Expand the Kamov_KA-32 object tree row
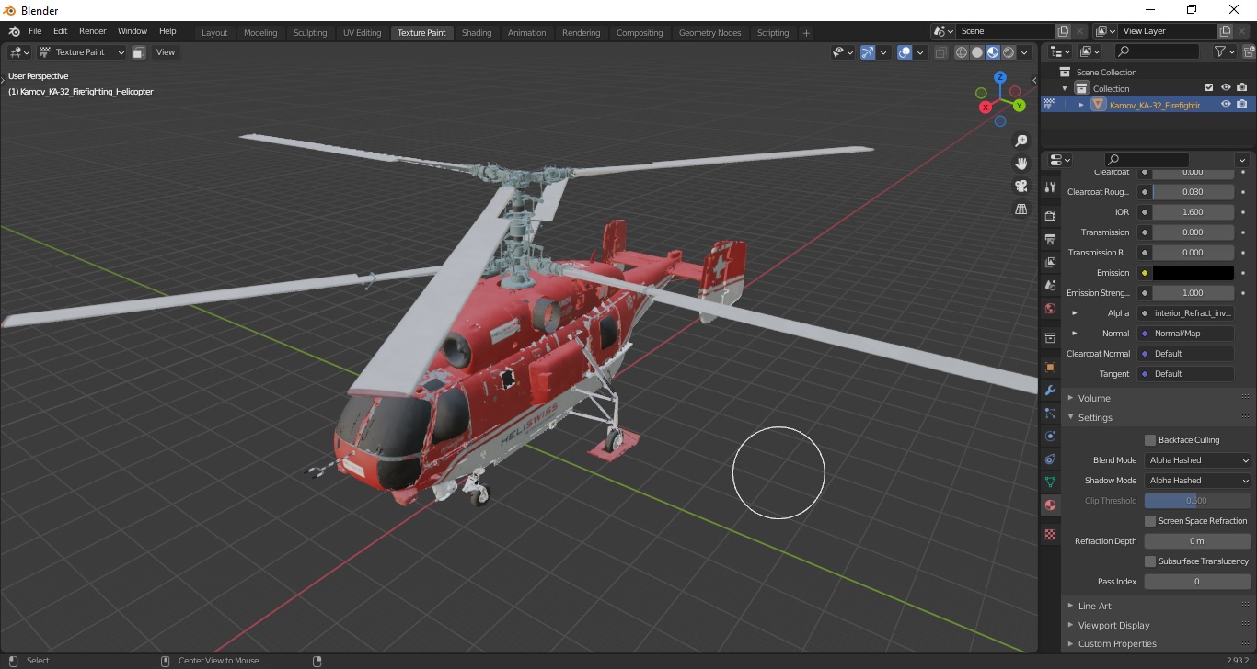The height and width of the screenshot is (669, 1257). coord(1082,105)
